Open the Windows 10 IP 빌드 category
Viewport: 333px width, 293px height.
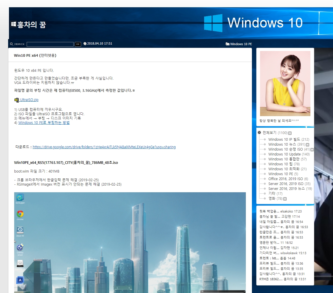click(289, 140)
